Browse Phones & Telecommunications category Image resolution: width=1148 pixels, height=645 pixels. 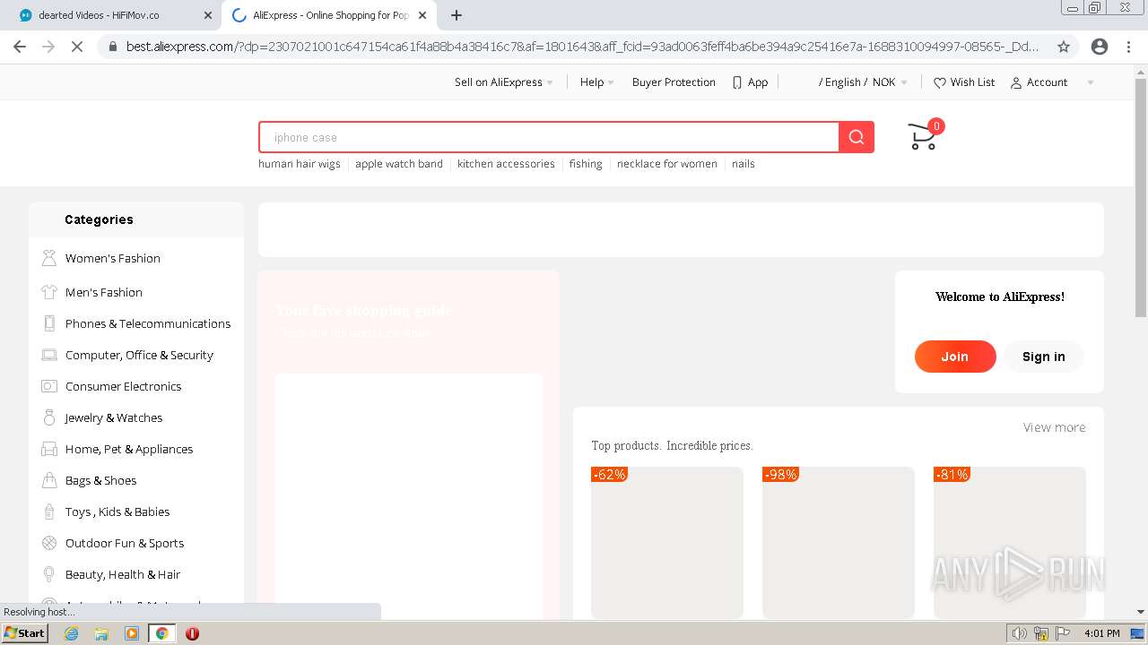coord(148,323)
